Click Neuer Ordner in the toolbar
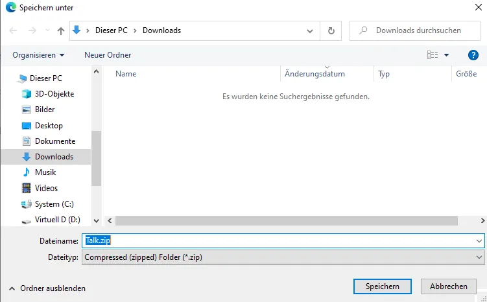 (x=108, y=55)
